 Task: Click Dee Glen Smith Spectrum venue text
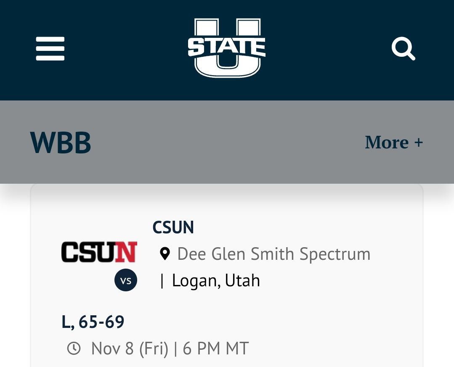click(274, 254)
